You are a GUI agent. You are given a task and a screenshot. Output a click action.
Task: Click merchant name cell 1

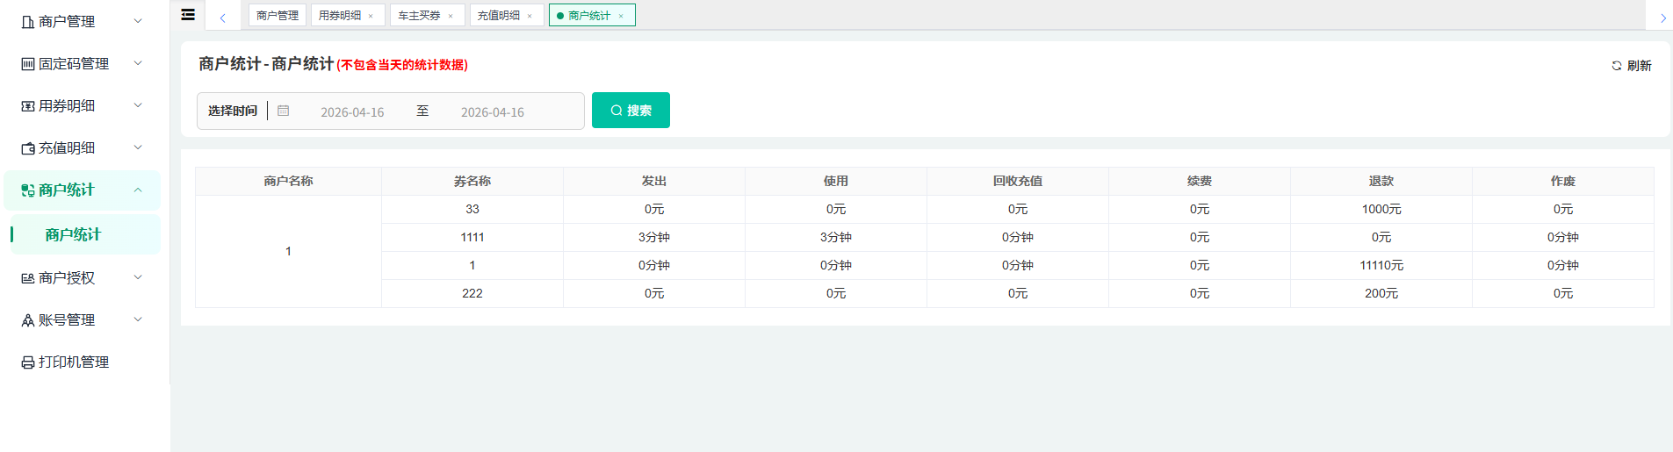click(288, 251)
